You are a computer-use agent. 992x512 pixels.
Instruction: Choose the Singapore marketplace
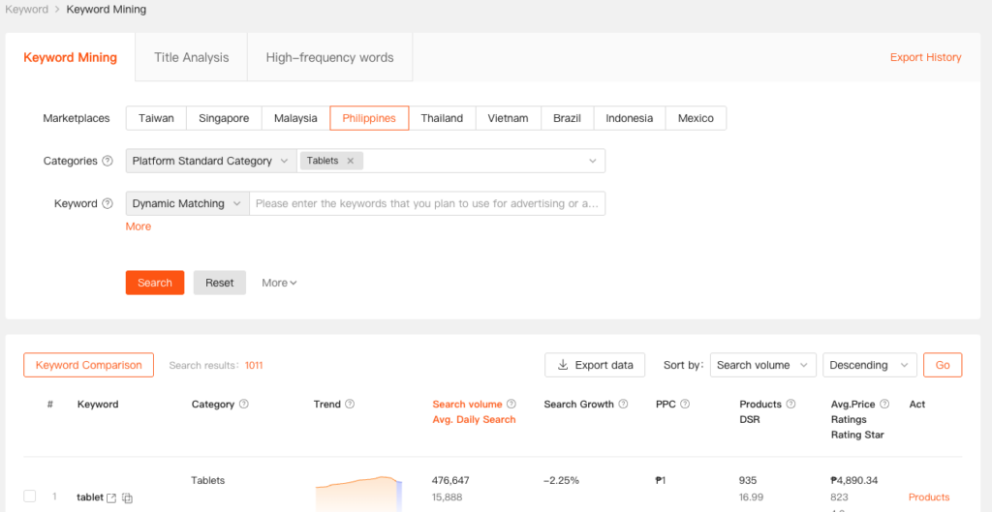224,118
